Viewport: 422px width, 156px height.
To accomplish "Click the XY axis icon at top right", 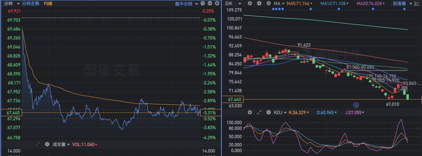I will click(417, 3).
